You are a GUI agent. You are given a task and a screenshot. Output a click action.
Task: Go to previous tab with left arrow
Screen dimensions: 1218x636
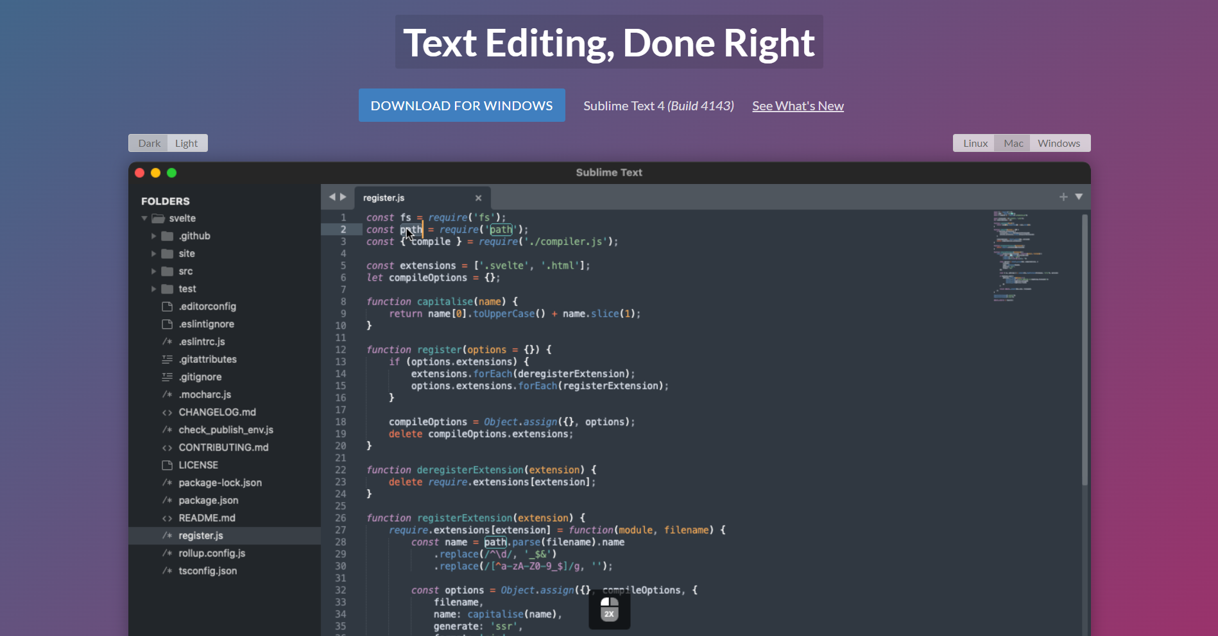click(332, 197)
